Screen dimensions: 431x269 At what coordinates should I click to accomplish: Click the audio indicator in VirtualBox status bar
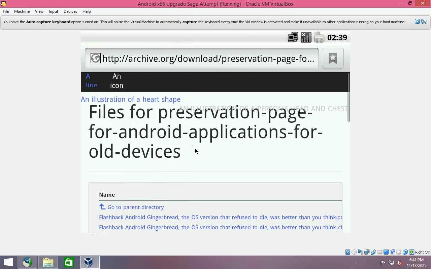(361, 252)
